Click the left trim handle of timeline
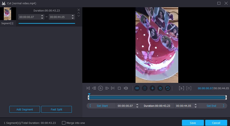 [x=89, y=98]
